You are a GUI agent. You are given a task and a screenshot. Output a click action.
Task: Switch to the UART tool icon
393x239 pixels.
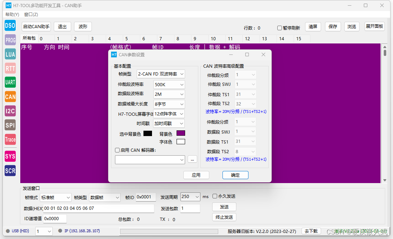[x=10, y=82]
